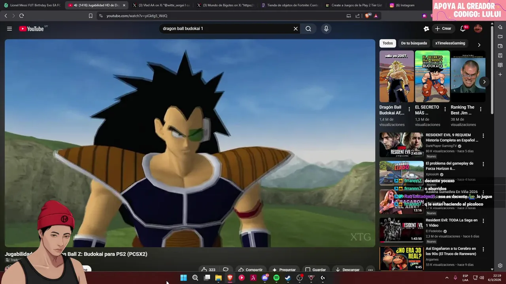Image resolution: width=506 pixels, height=284 pixels.
Task: Start voice search with the microphone
Action: pyautogui.click(x=326, y=28)
